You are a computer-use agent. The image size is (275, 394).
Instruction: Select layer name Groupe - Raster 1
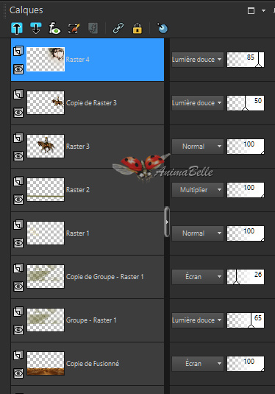[91, 320]
